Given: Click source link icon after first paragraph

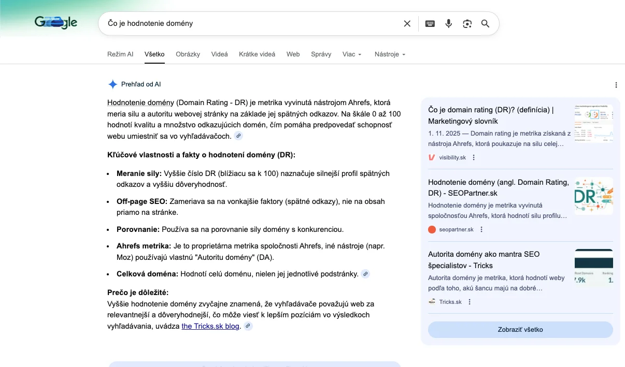Looking at the screenshot, I should (x=238, y=136).
